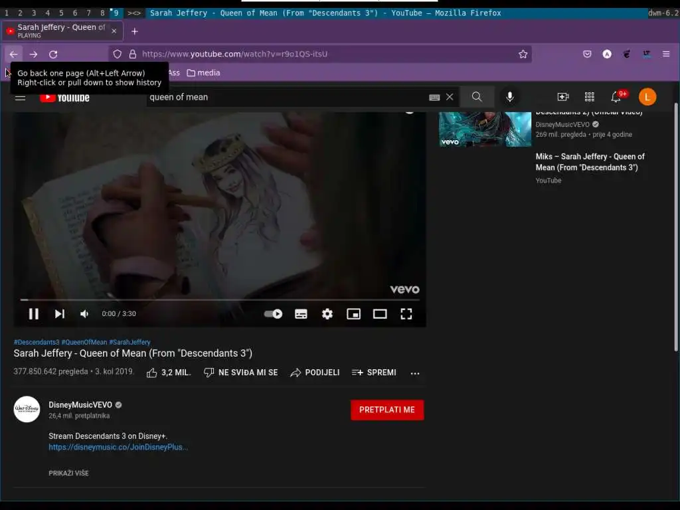Save the video with SPREMI
Viewport: 680px width, 510px height.
coord(374,373)
